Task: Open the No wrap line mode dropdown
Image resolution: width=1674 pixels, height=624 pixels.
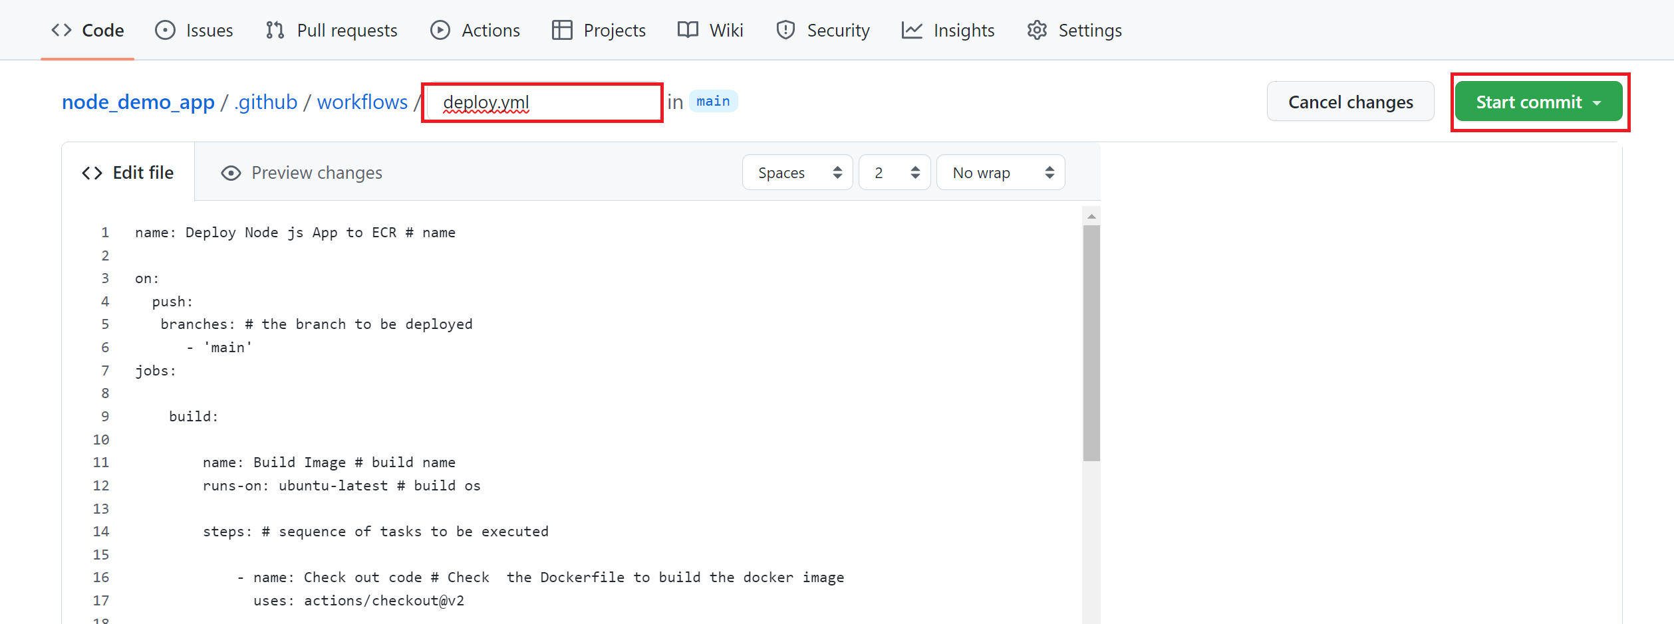Action: 1000,173
